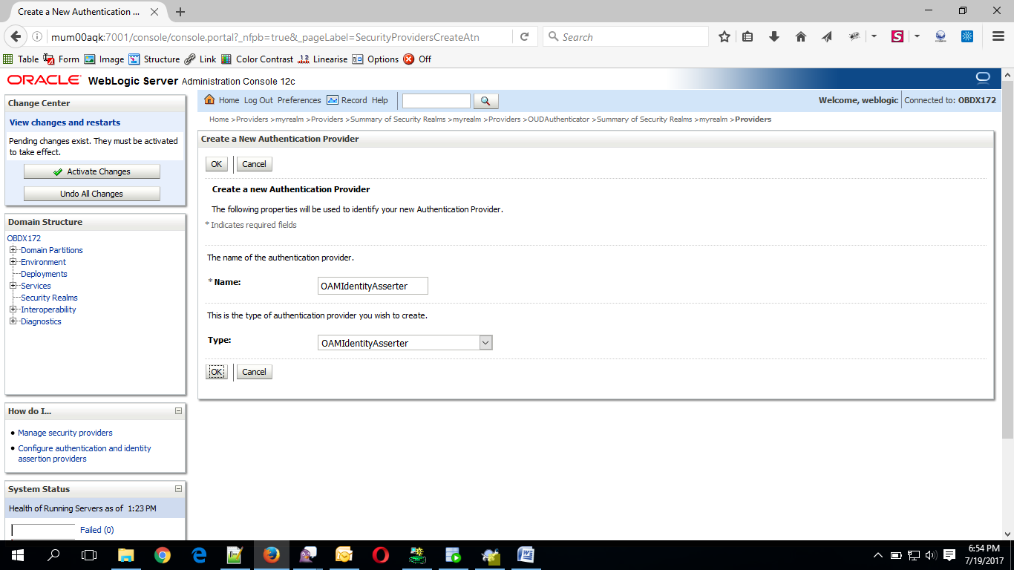Open View changes and restarts link

pyautogui.click(x=65, y=122)
